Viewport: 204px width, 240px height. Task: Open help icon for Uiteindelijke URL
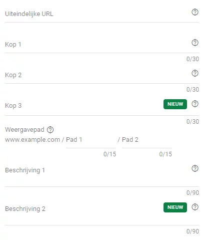(195, 12)
